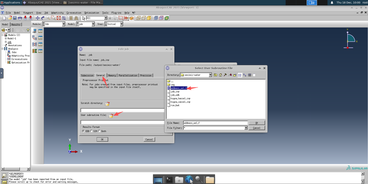Go to home directory in file dialog
Viewport: 368px width, 184px height.
pyautogui.click(x=220, y=75)
